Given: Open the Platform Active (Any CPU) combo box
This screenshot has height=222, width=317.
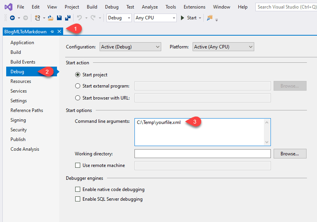Looking at the screenshot, I should [223, 47].
